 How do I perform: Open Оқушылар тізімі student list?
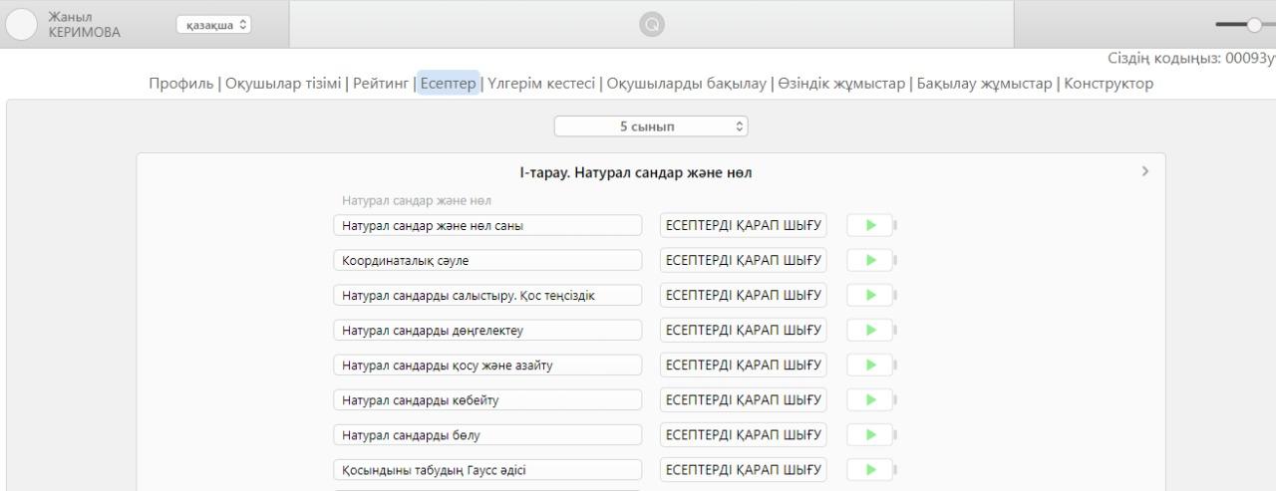pos(283,83)
